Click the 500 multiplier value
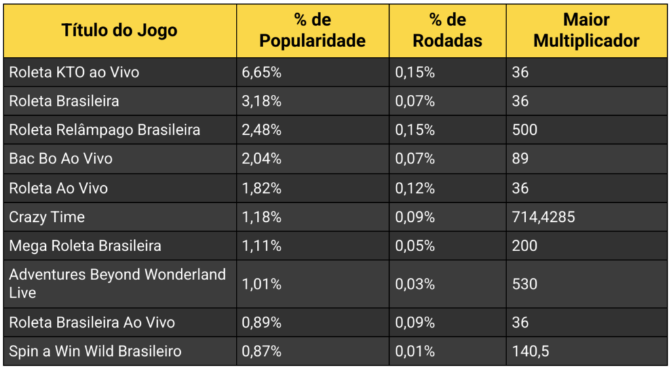The width and height of the screenshot is (671, 369). point(524,130)
